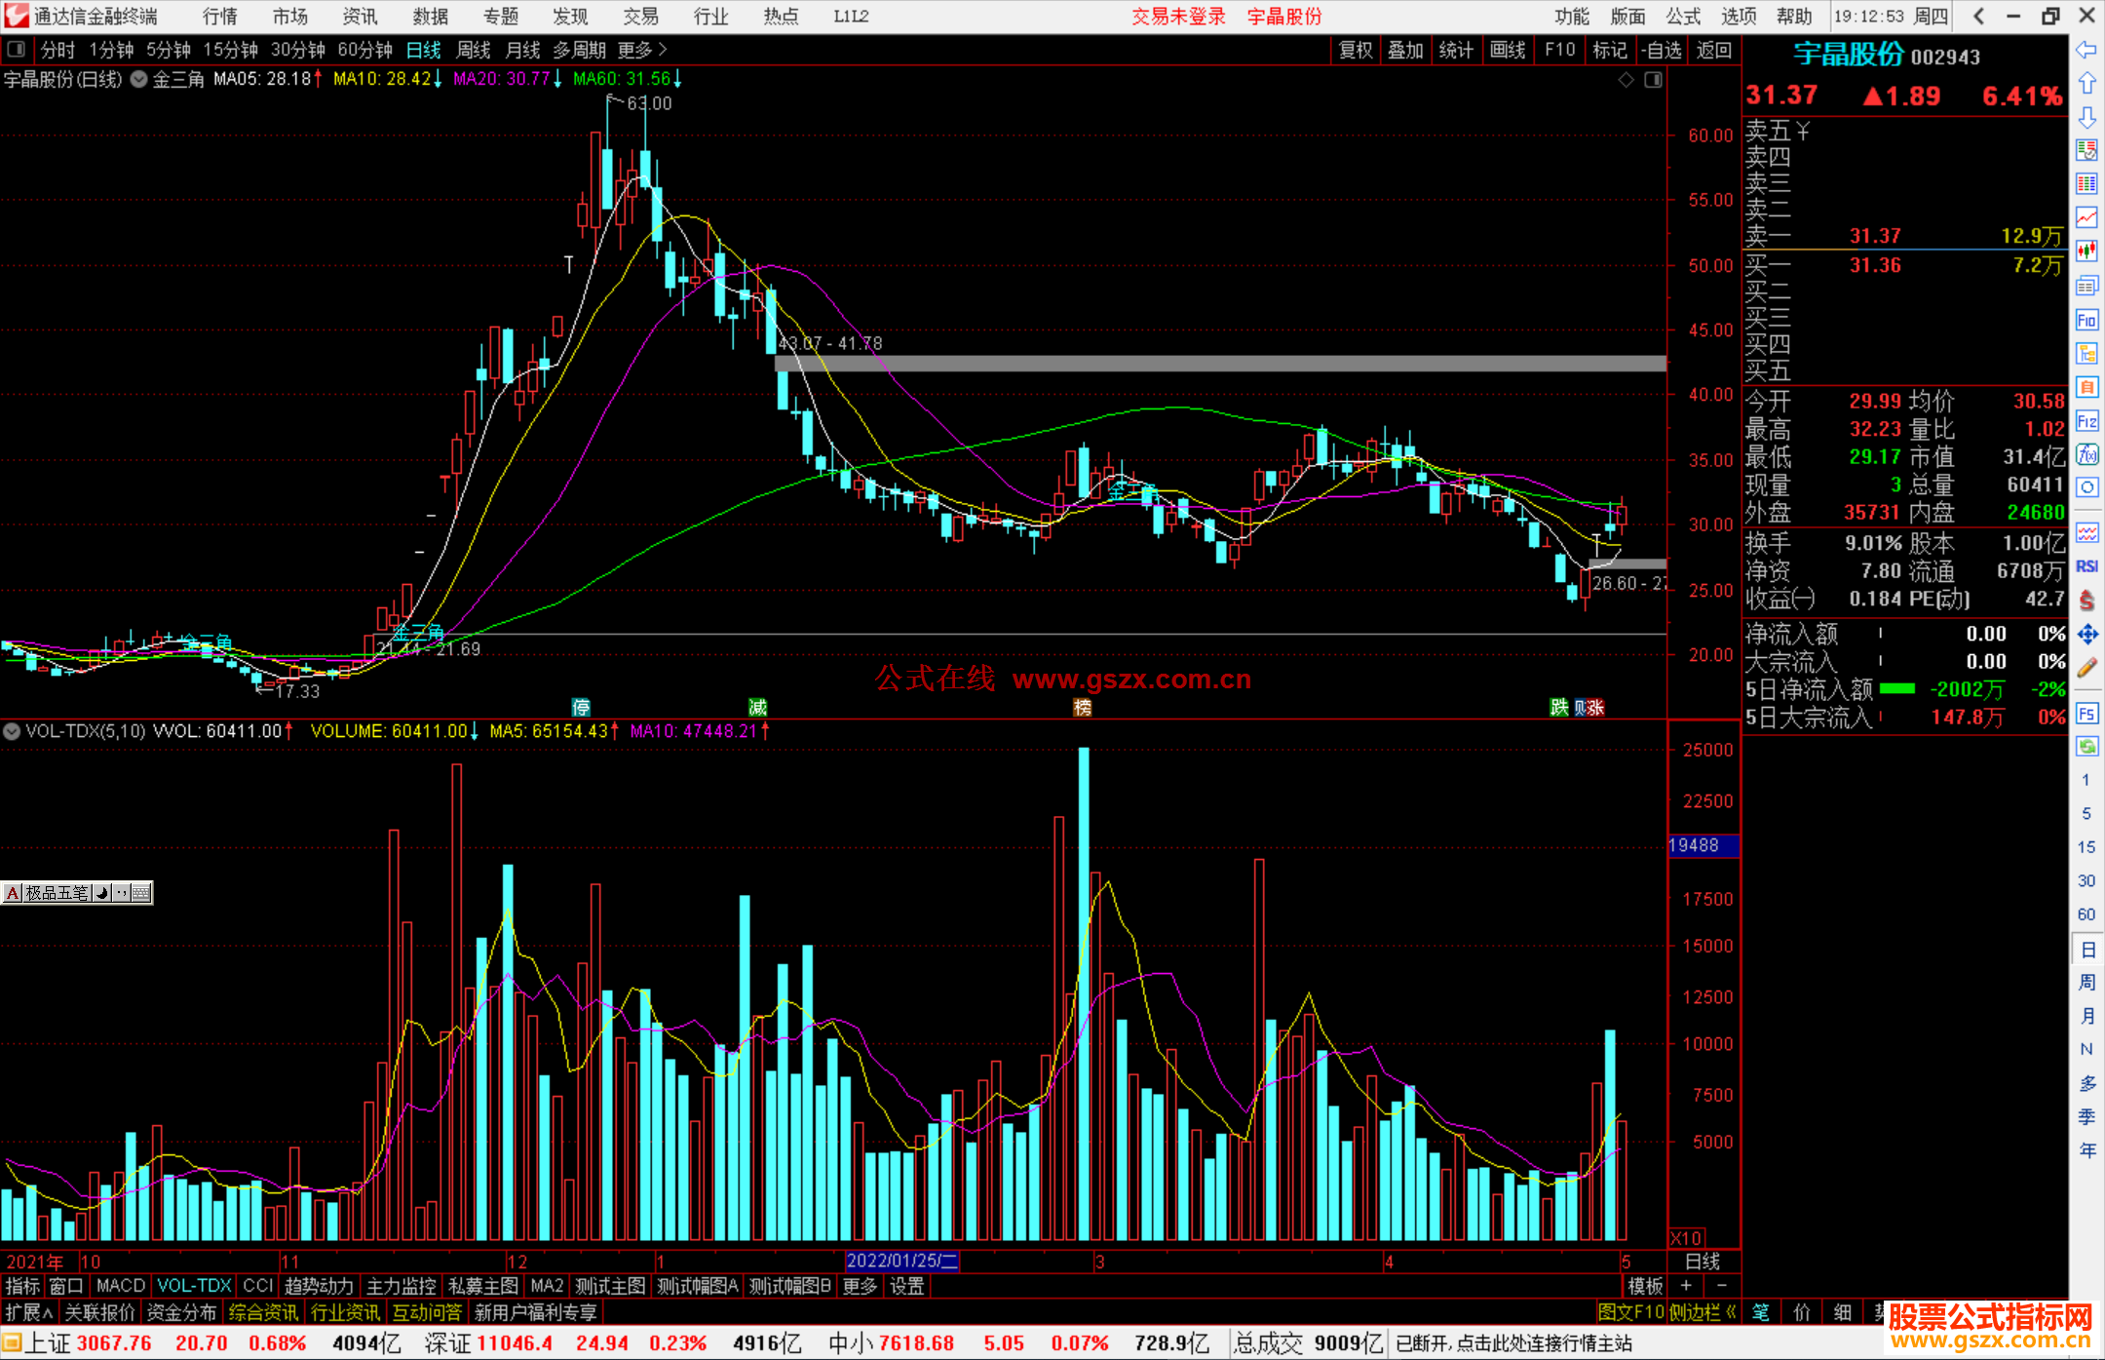Expand the 扩展 panel at bottom left

pos(29,1312)
